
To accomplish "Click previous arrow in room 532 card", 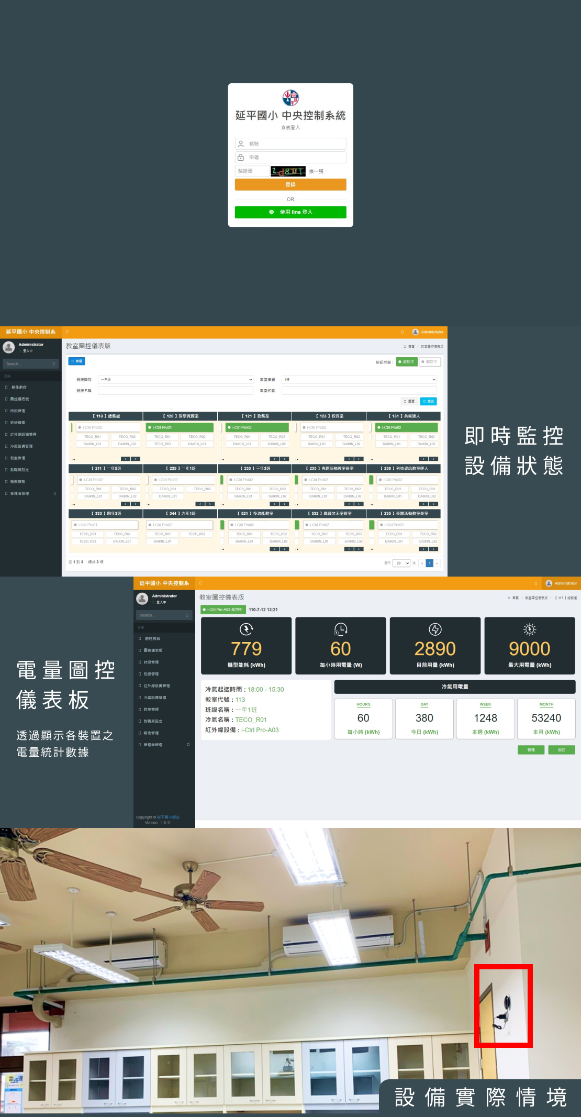I will pos(349,549).
